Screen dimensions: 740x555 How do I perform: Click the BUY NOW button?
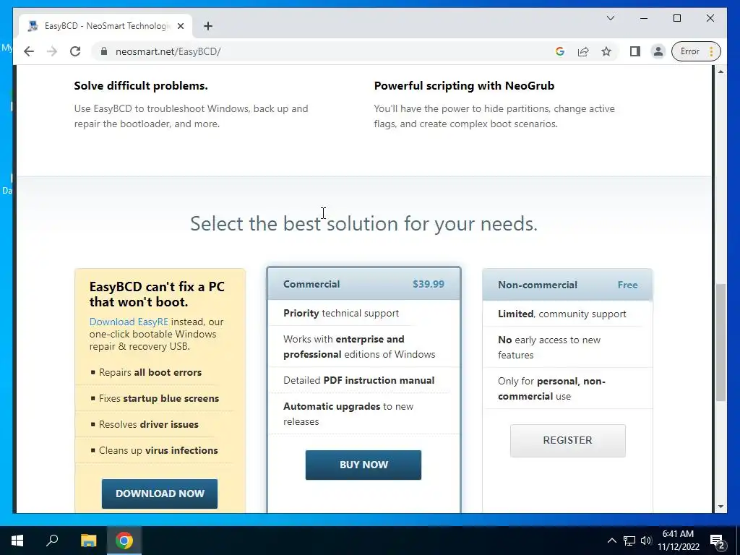click(363, 465)
